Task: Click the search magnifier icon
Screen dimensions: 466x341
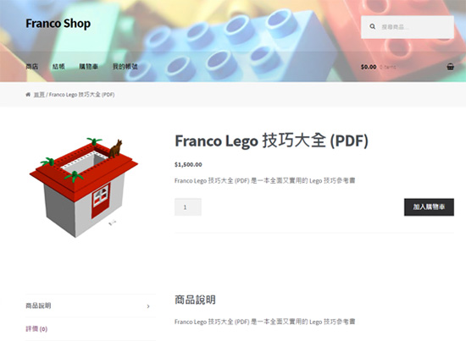Action: [373, 27]
